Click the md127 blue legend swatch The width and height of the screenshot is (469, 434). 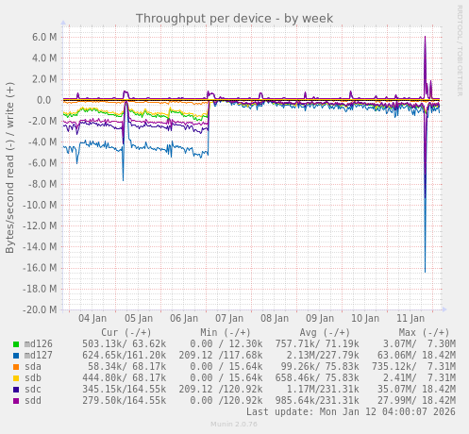click(x=16, y=356)
